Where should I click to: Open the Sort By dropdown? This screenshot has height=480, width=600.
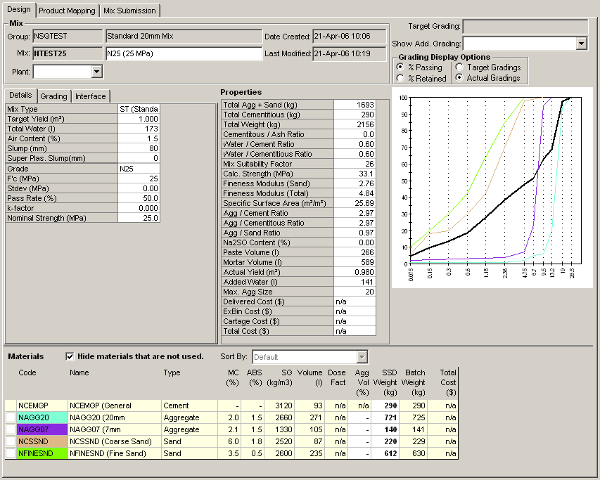362,357
